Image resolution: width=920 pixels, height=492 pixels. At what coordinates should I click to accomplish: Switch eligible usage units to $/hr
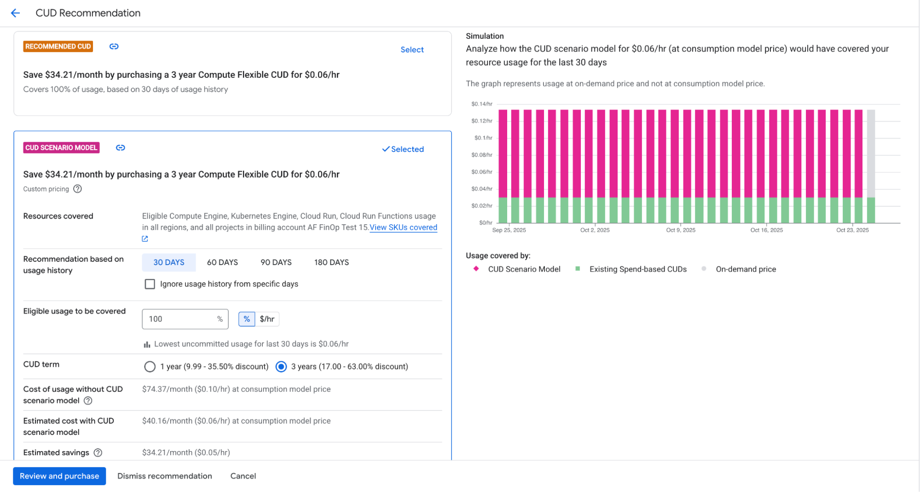click(x=266, y=318)
